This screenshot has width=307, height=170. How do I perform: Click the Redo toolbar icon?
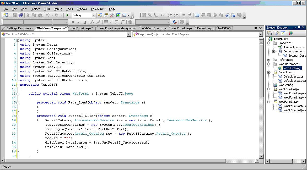point(57,15)
